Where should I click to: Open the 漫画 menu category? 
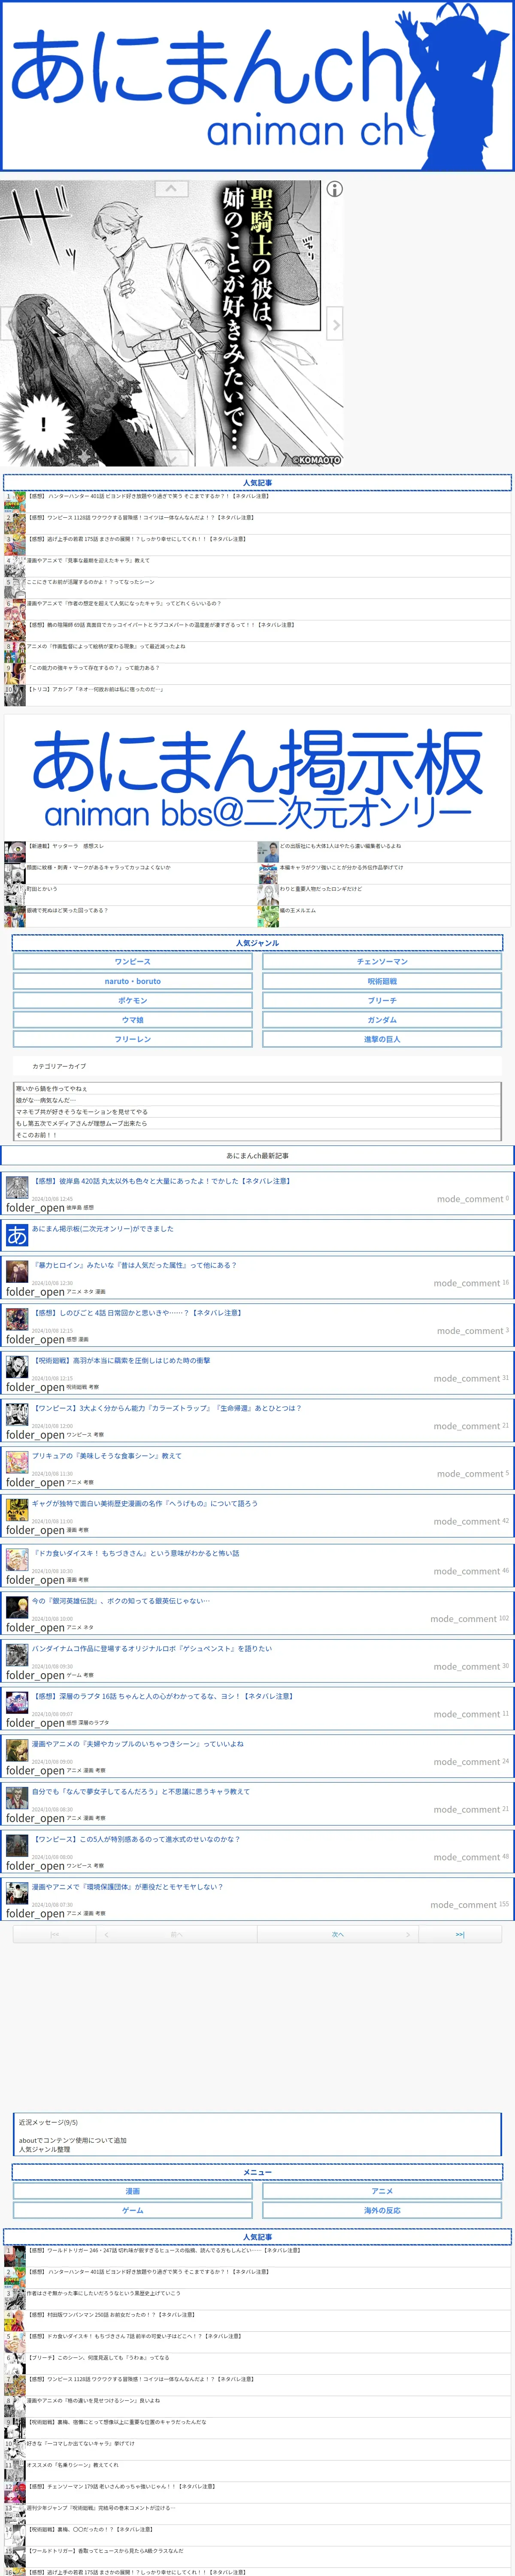(x=133, y=2191)
